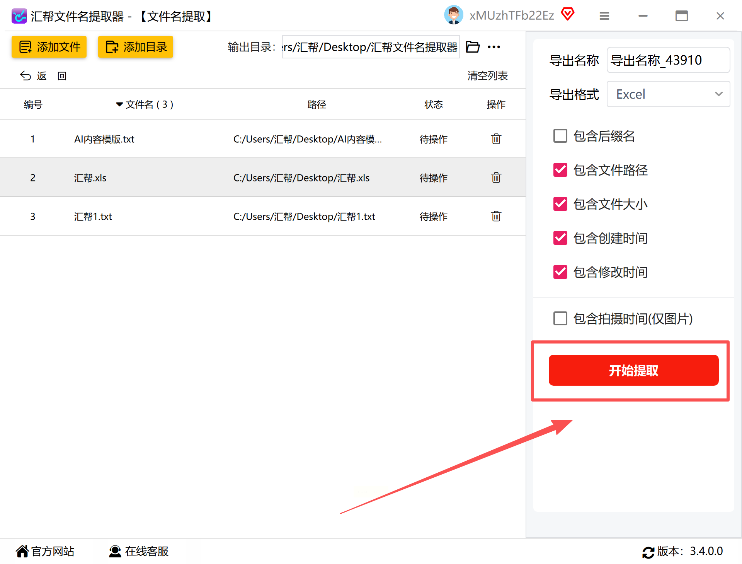
Task: Click the 添加文件 button
Action: [x=49, y=47]
